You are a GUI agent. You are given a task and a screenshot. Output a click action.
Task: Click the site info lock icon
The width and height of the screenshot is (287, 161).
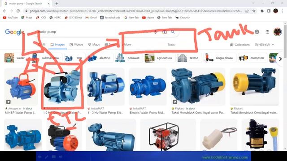[26, 11]
